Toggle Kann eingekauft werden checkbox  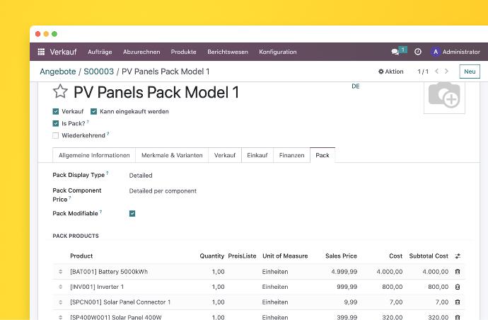point(93,112)
